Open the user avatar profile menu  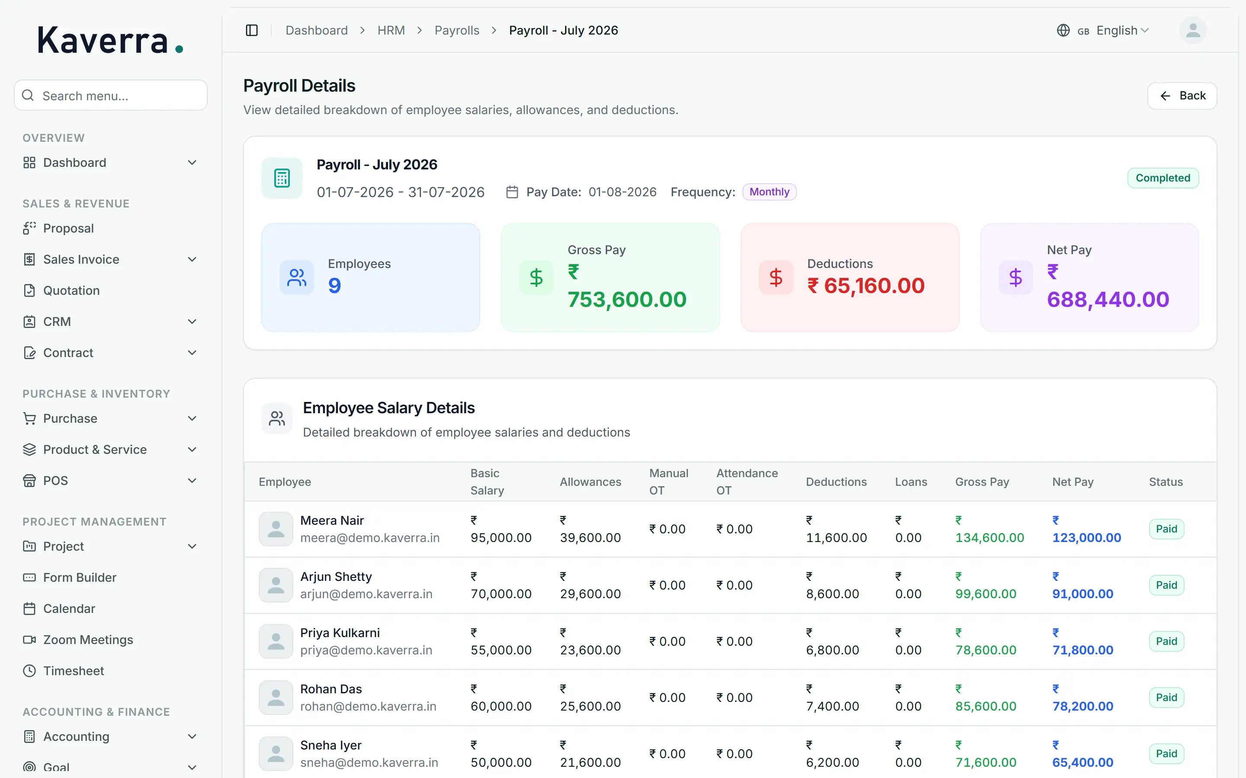[x=1193, y=30]
